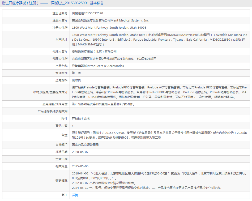Click the 结构及组成/主要组成成分 label
Viewport: 252px width, 201px height.
coord(50,92)
